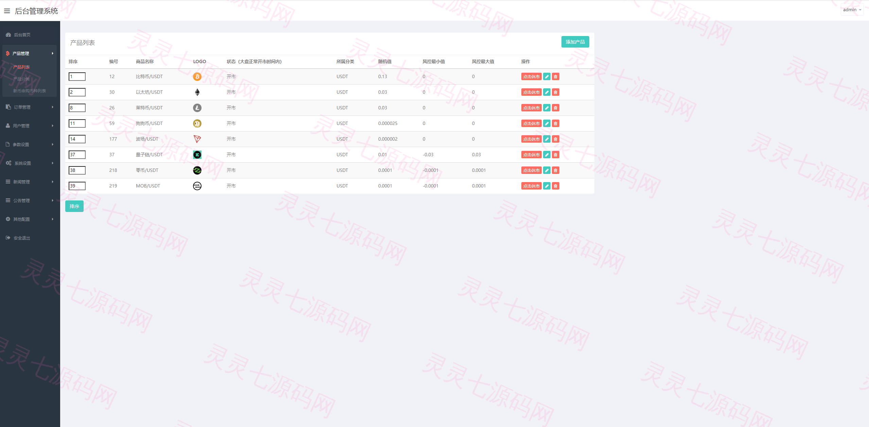Click the Ethereum logo in 以太坊/USDT row

[x=197, y=92]
